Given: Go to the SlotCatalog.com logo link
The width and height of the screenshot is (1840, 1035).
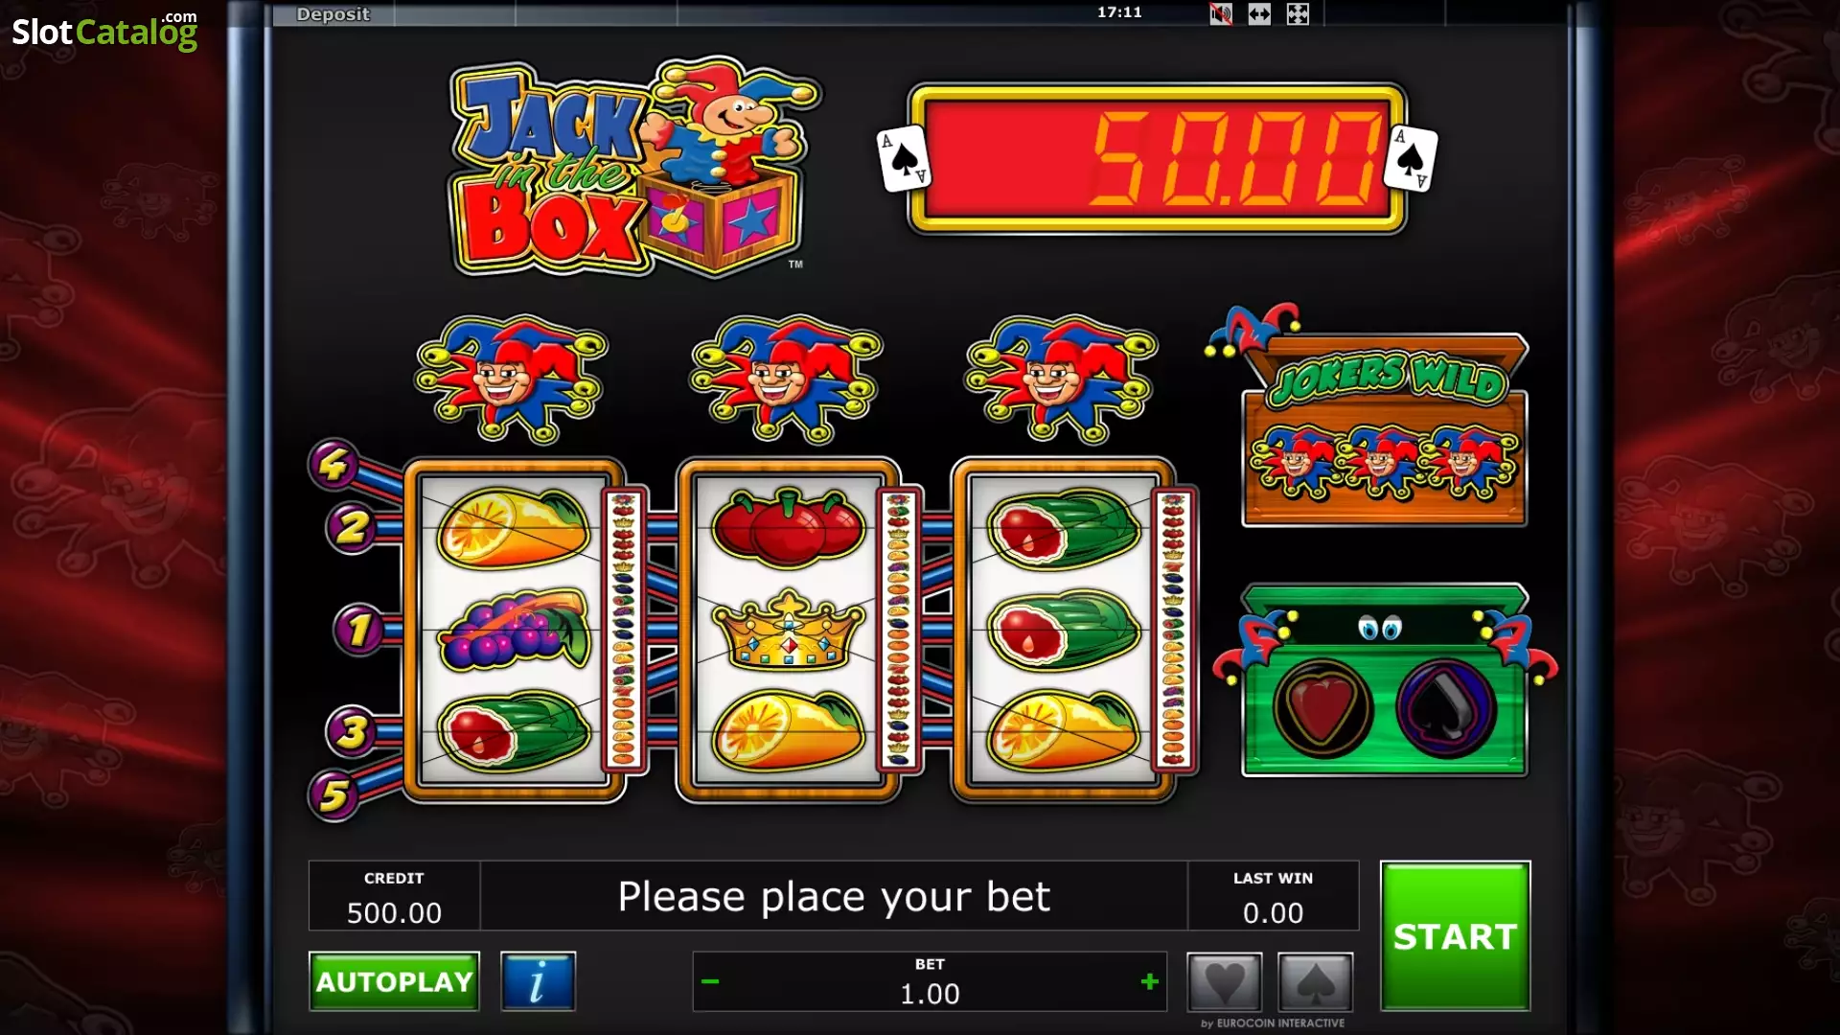Looking at the screenshot, I should [x=104, y=31].
